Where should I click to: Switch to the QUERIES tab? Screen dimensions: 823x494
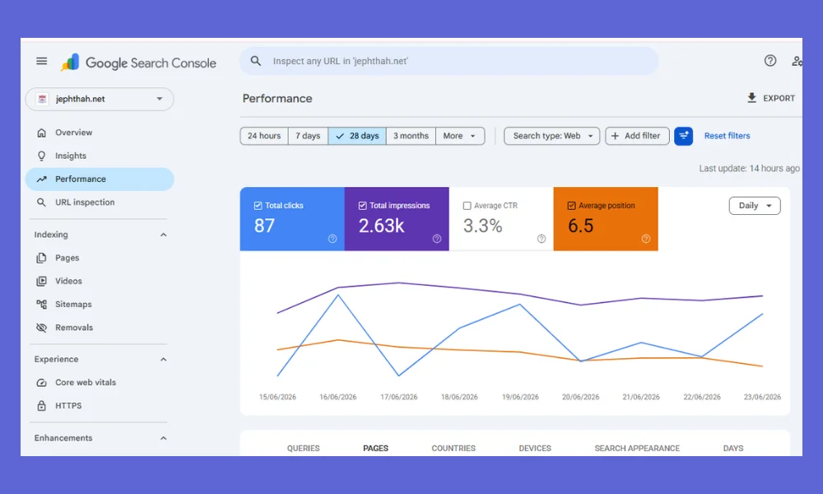304,449
